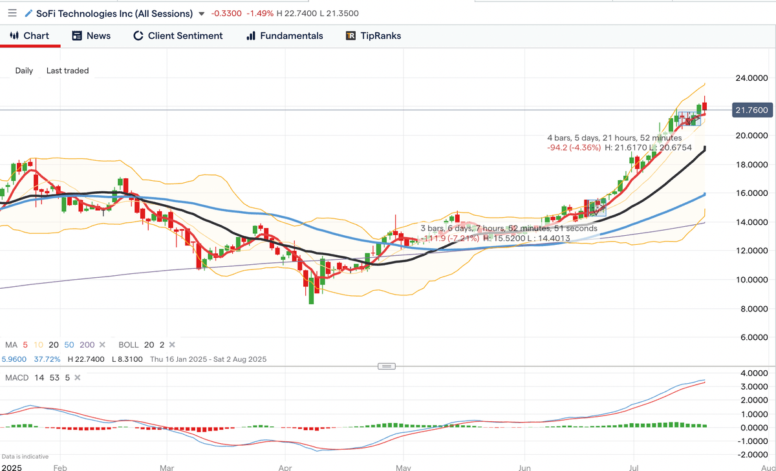Click the range low value L 8.3100

128,359
